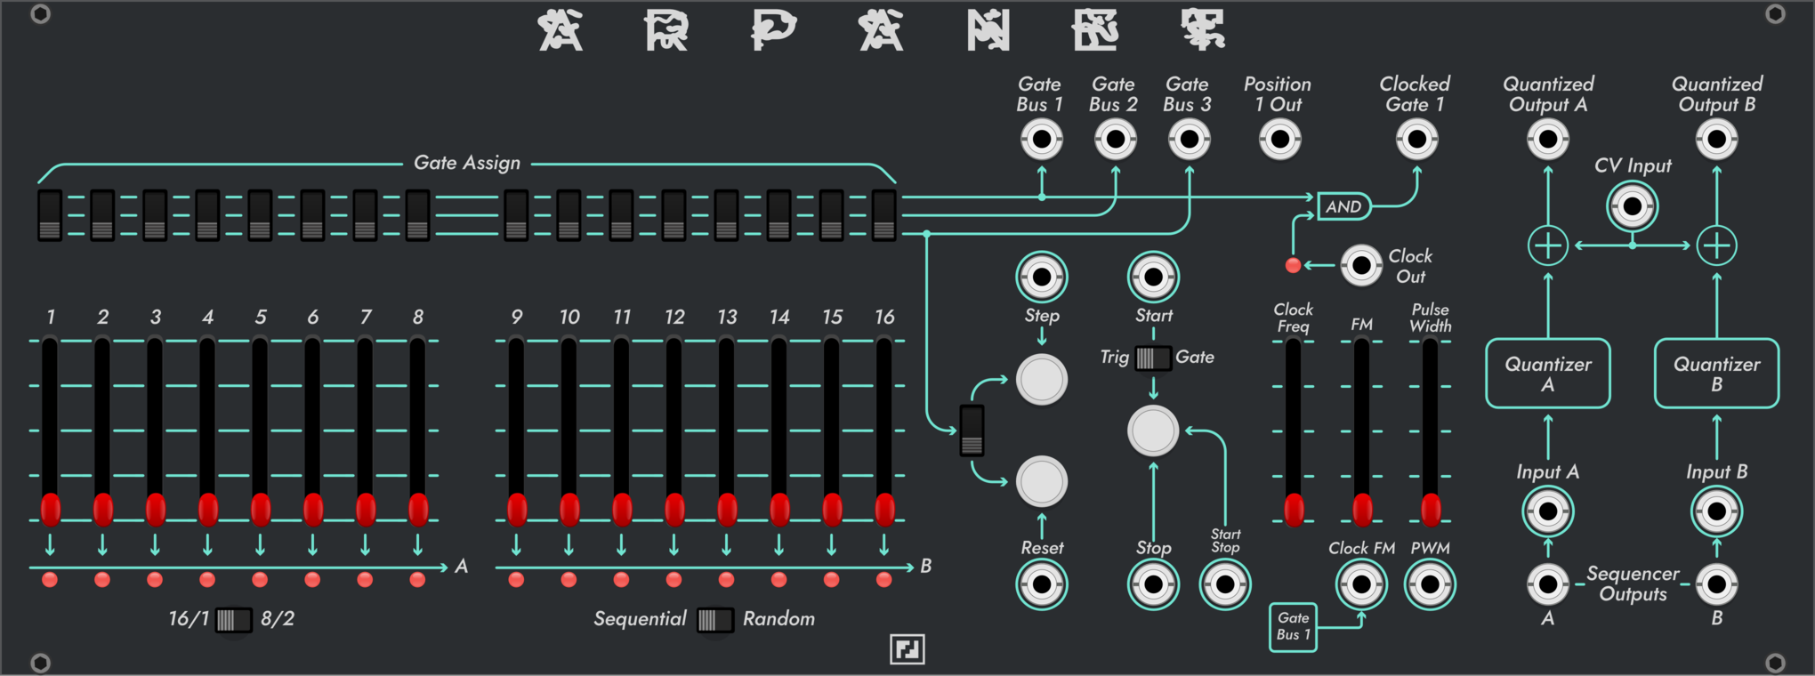Click the Clock Freq slider handle
Screen dimensions: 1815x676
pyautogui.click(x=1293, y=510)
